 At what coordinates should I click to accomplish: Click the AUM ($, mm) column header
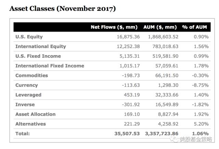pos(160,27)
